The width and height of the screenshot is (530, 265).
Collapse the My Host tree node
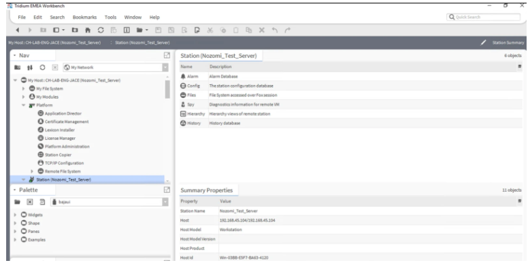pos(15,80)
